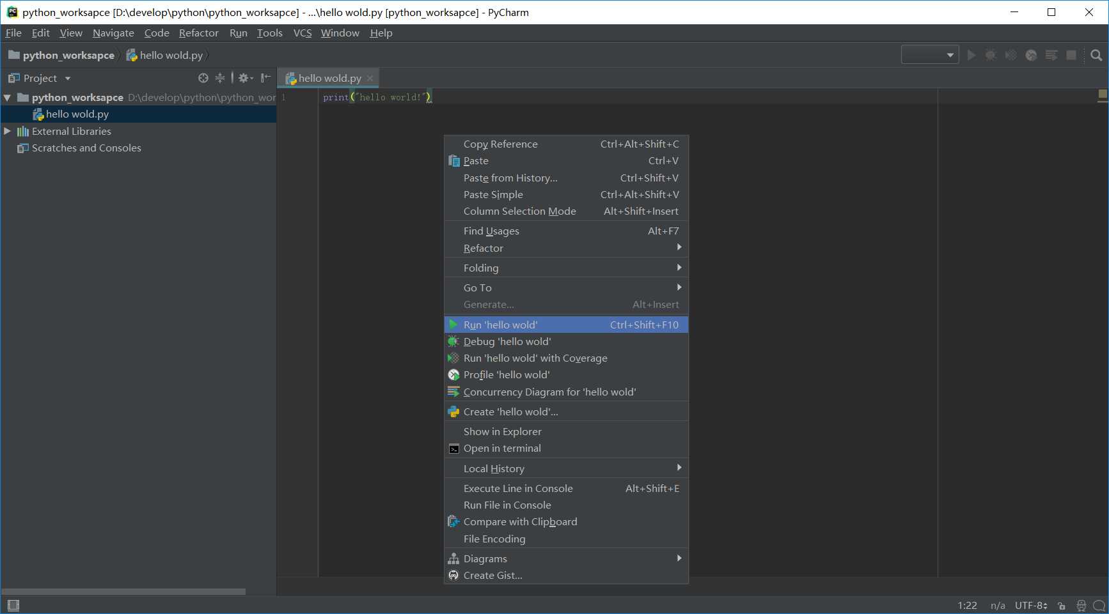This screenshot has height=614, width=1109.
Task: Open the Help menu
Action: point(381,33)
